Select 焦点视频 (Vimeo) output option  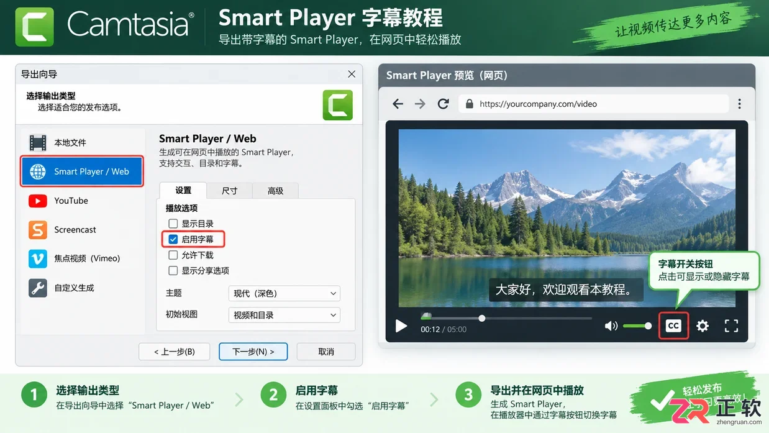(x=83, y=258)
